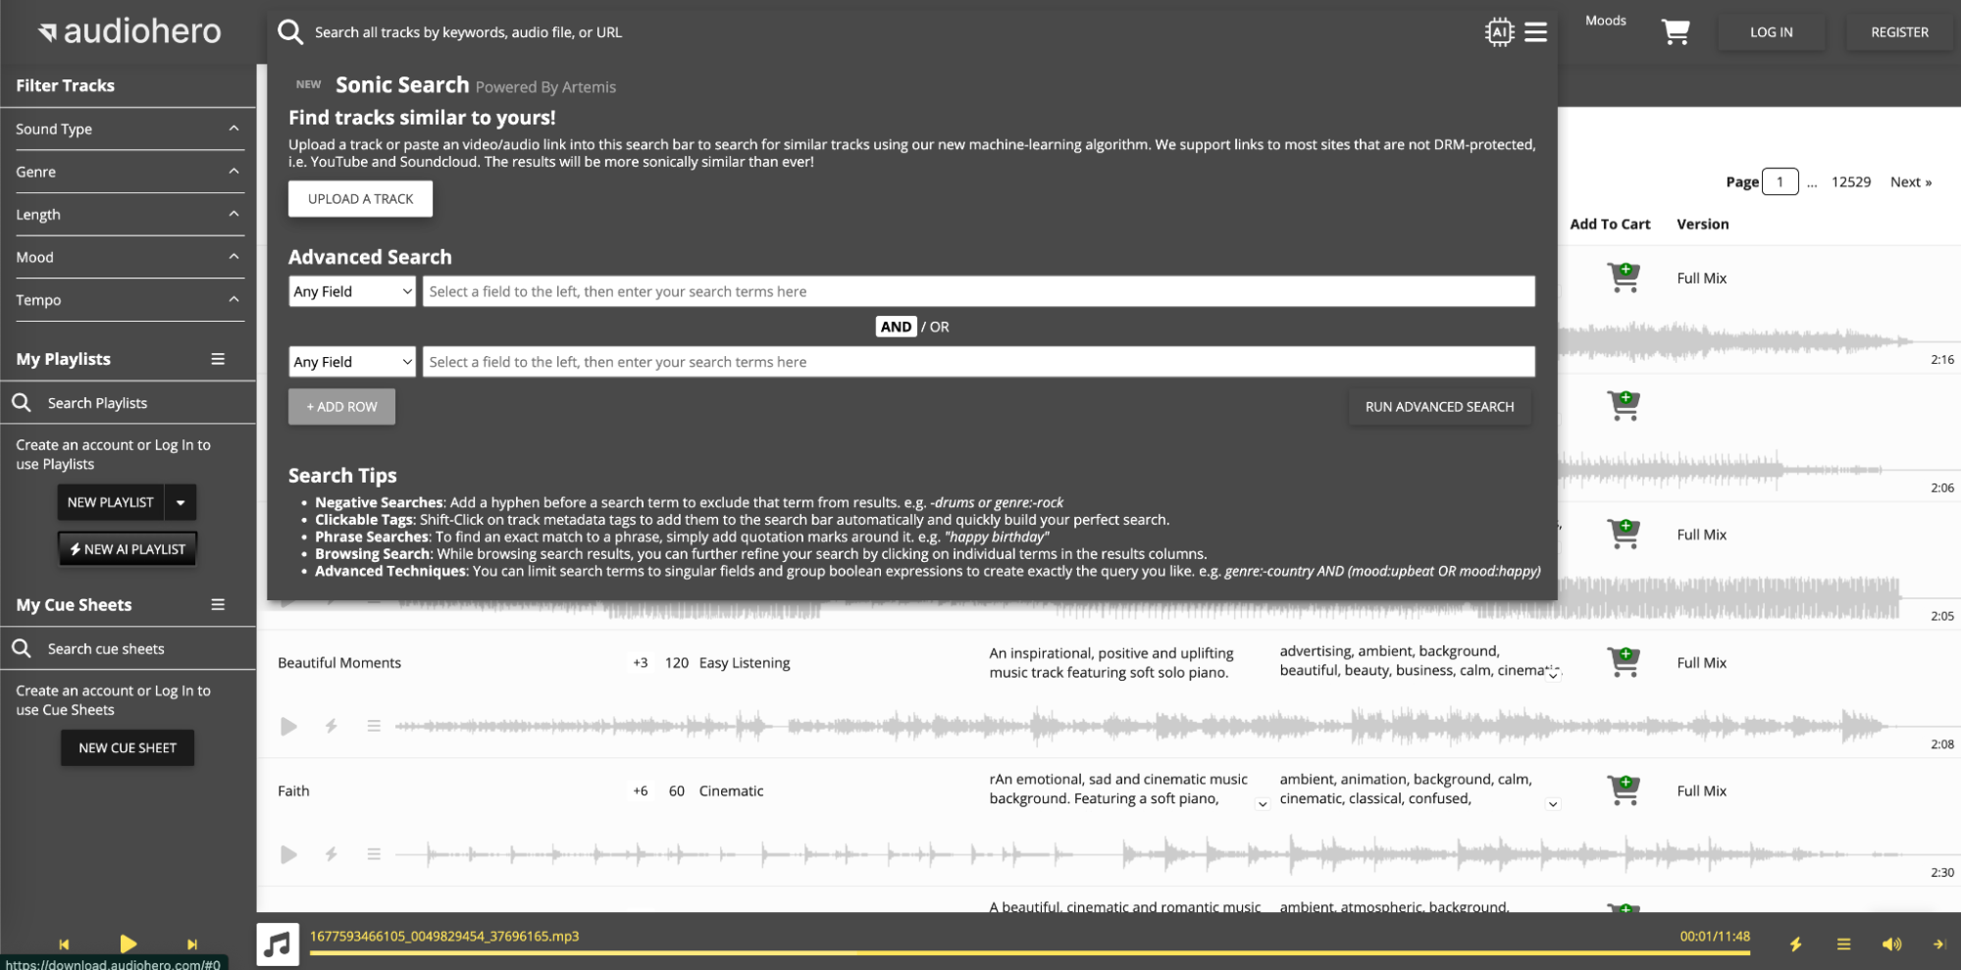Expand the New Playlist dropdown arrow
Viewport: 1961px width, 970px height.
click(x=180, y=501)
